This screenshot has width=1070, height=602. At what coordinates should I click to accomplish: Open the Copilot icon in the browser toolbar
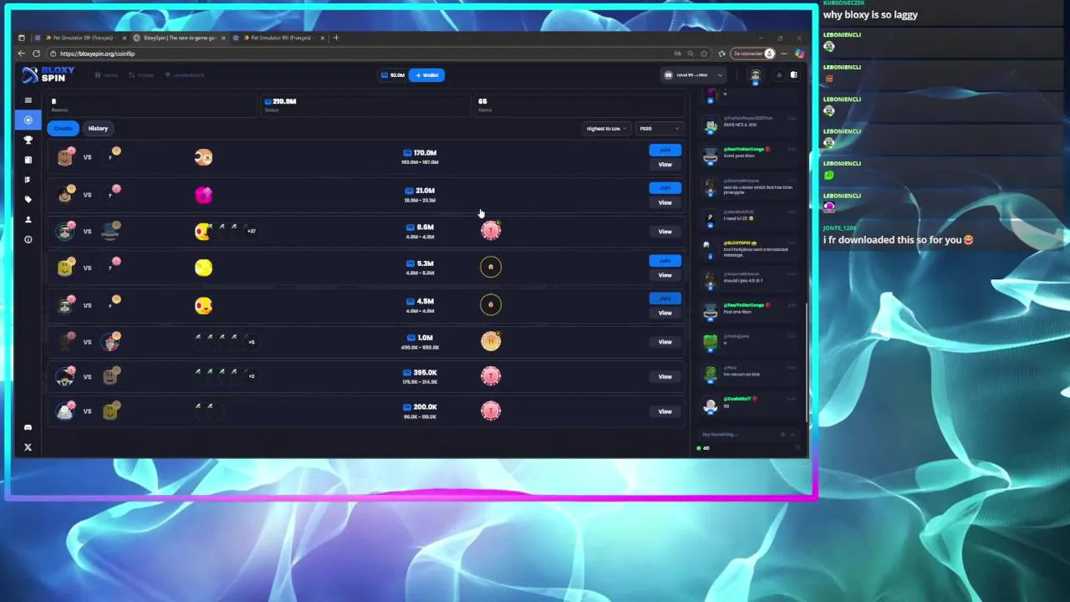(799, 54)
